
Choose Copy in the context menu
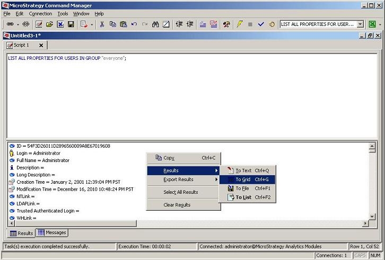183,158
